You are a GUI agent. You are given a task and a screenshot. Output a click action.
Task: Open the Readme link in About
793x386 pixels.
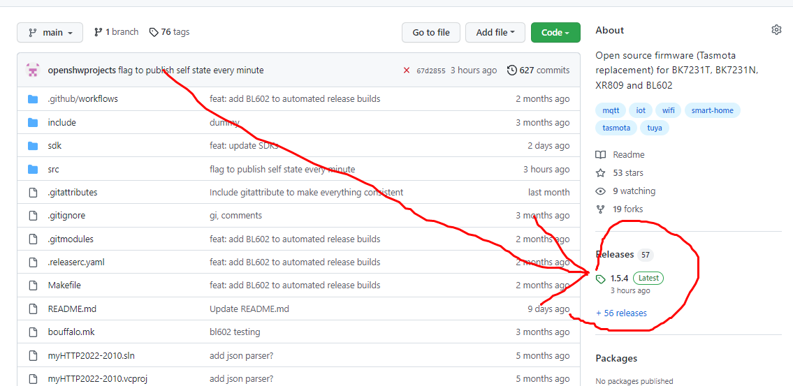tap(620, 154)
